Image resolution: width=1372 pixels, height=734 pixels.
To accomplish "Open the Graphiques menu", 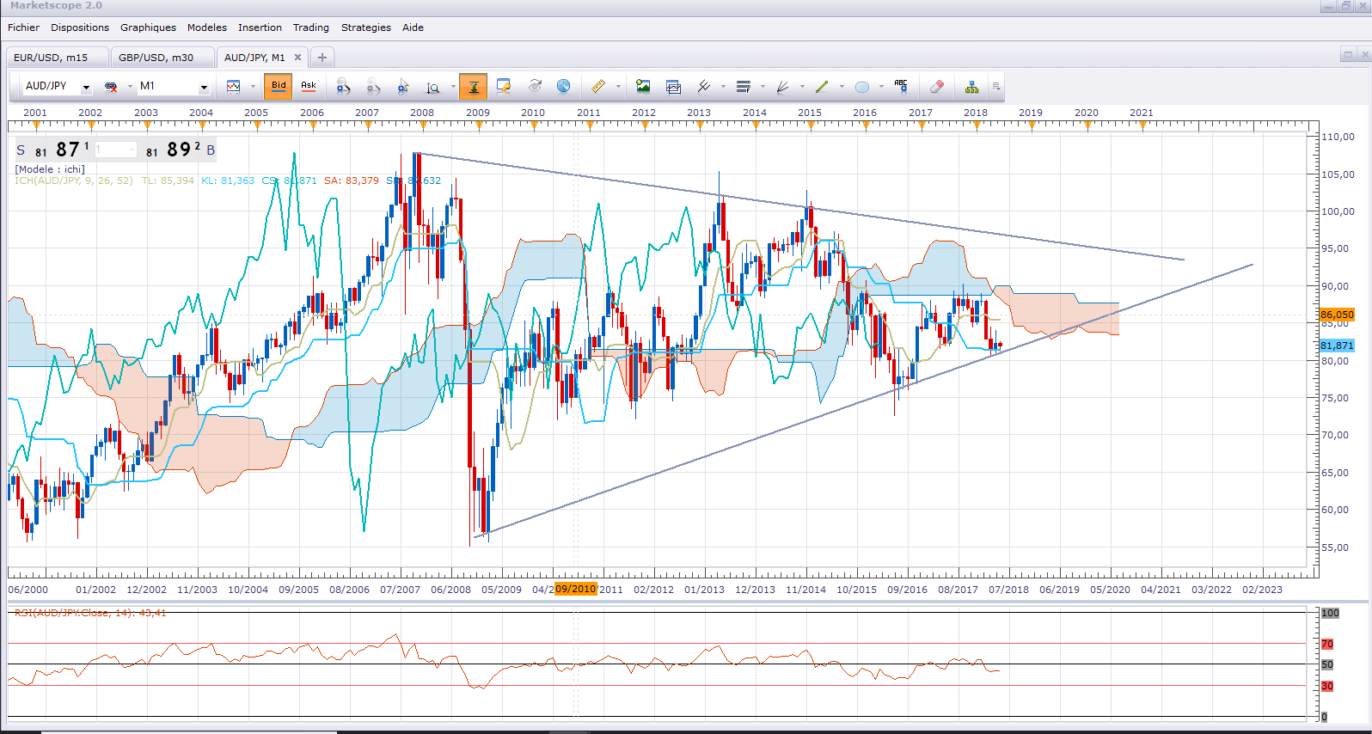I will click(x=148, y=28).
